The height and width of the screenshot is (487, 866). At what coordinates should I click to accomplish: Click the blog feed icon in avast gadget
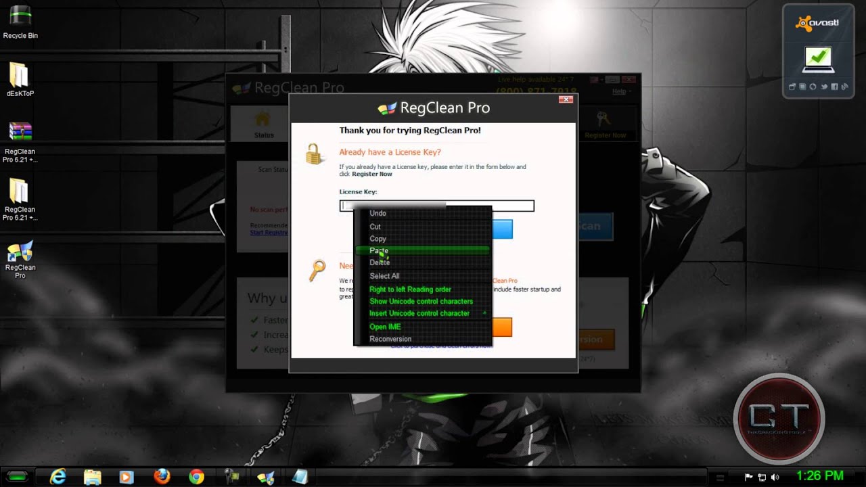[844, 87]
